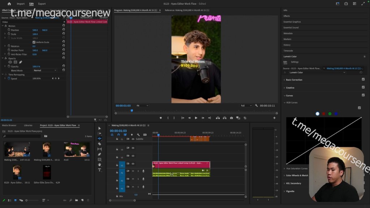The width and height of the screenshot is (370, 208).
Task: Add marker in Program monitor
Action: (x=161, y=118)
